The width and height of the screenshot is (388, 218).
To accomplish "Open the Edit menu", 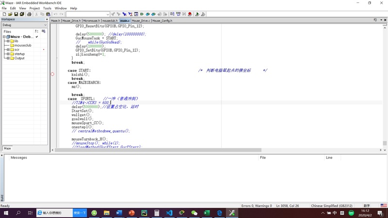I will coord(13,8).
